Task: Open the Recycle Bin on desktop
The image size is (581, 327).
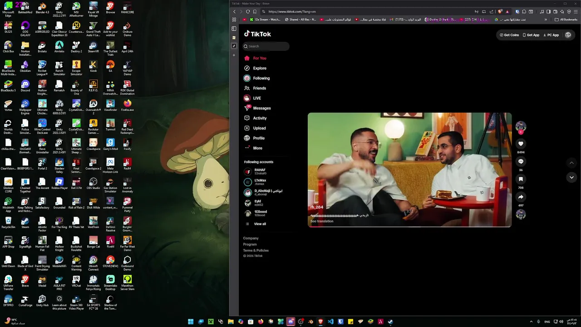Action: (x=8, y=223)
